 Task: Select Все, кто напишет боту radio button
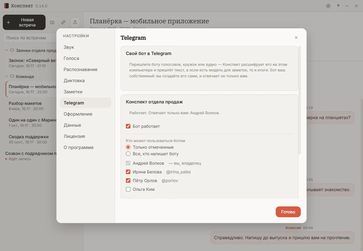pos(128,154)
